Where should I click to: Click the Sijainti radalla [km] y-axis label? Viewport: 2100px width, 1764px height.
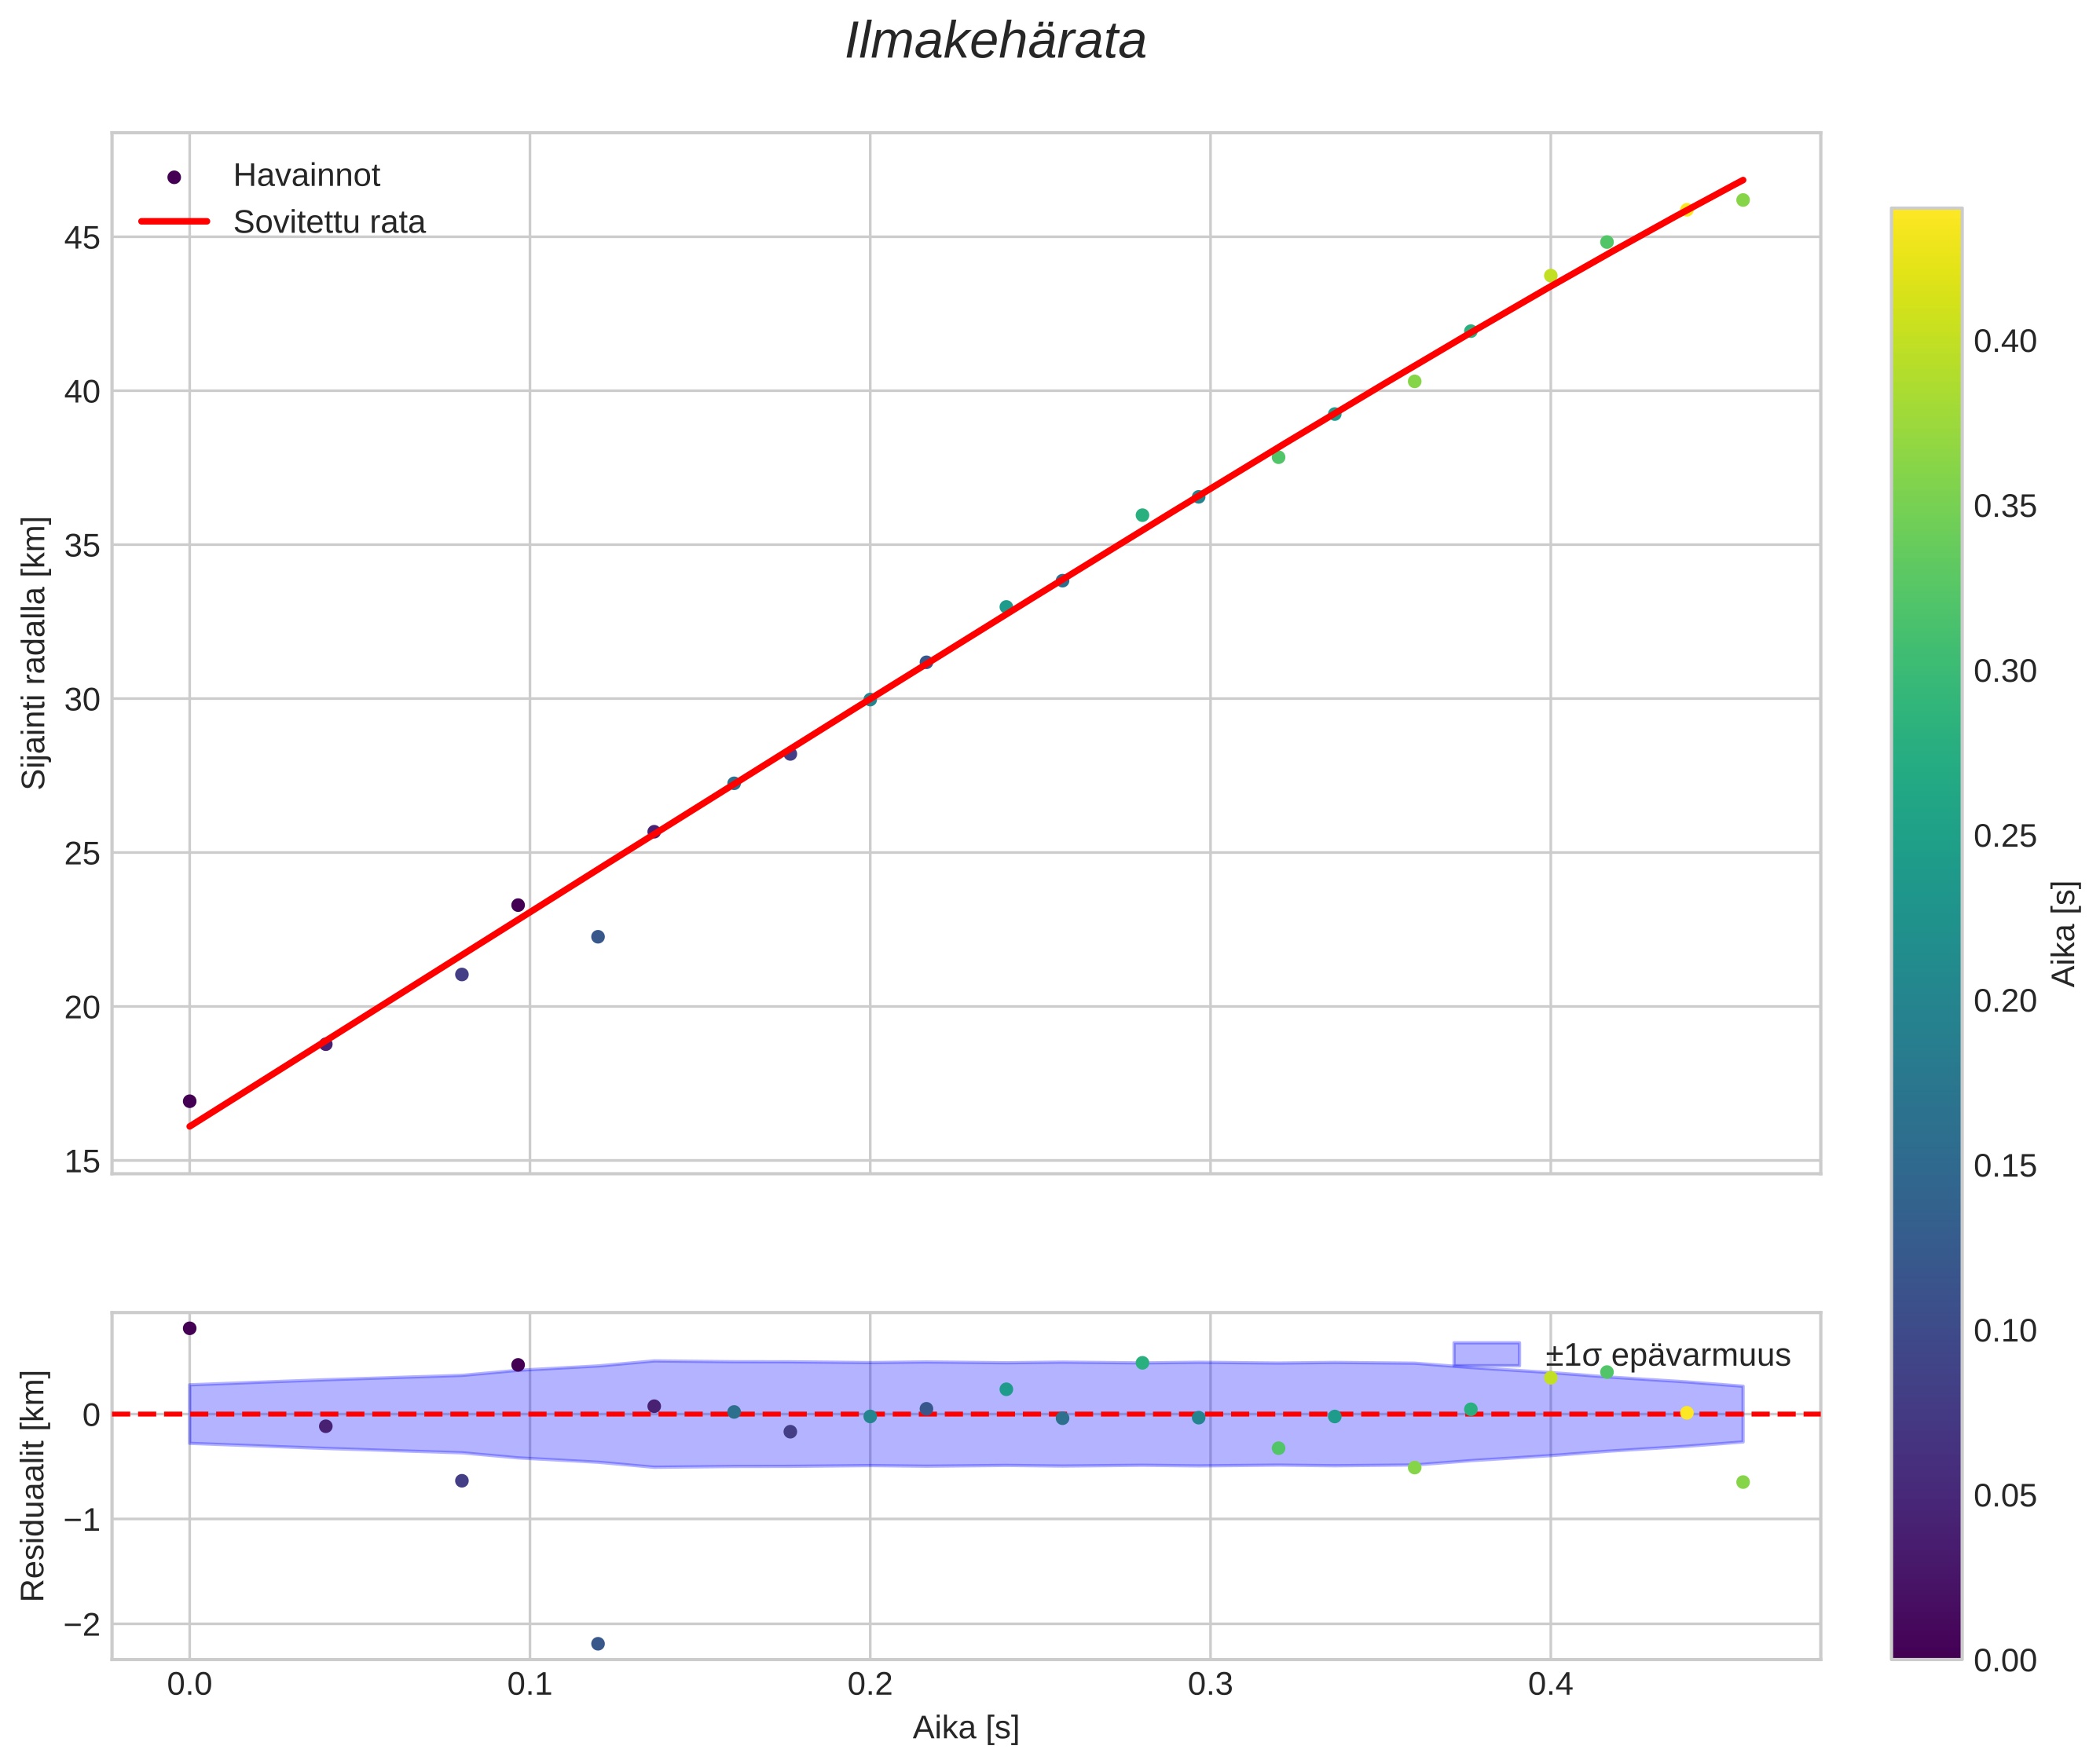tap(34, 652)
